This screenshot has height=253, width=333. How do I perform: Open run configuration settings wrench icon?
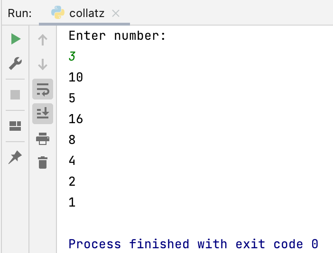click(16, 63)
